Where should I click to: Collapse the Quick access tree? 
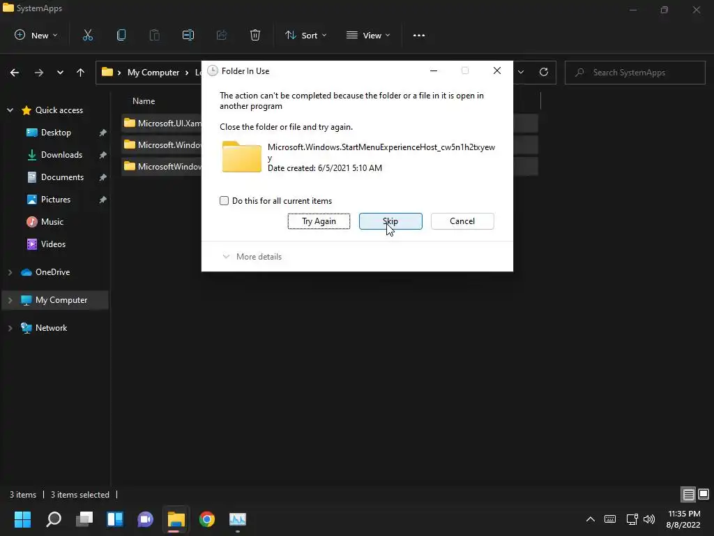click(x=10, y=110)
